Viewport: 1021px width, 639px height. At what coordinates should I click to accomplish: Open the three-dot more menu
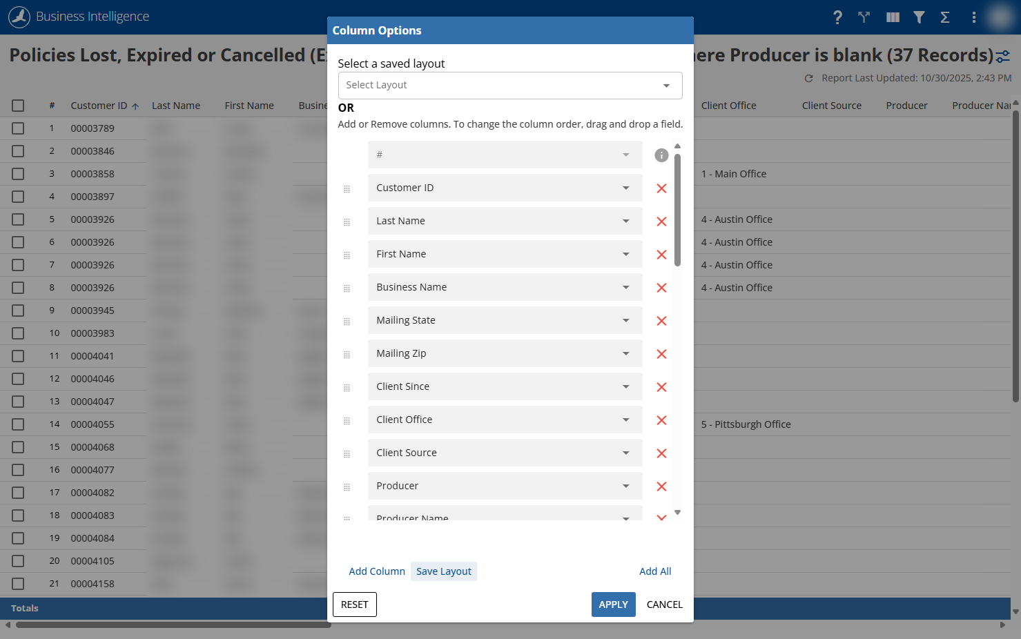(x=973, y=17)
